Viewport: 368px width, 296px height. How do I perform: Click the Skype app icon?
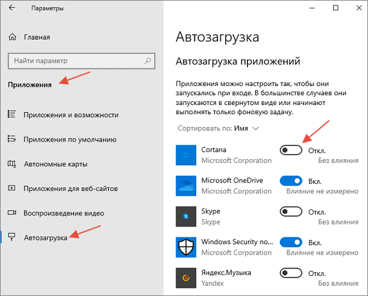(186, 217)
